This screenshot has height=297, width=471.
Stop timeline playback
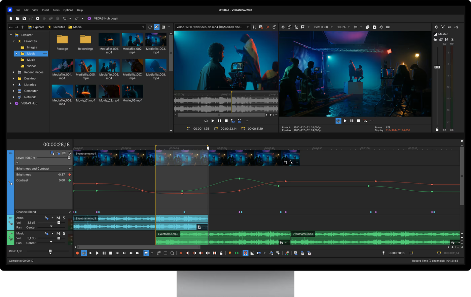pos(111,253)
